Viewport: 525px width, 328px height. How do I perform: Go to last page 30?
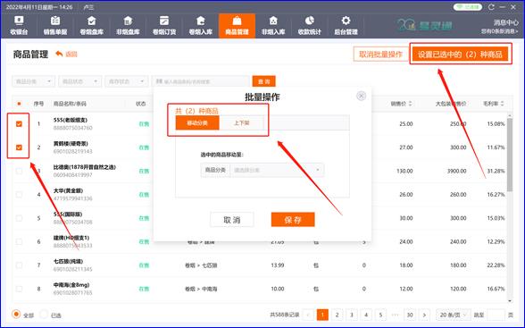click(410, 315)
